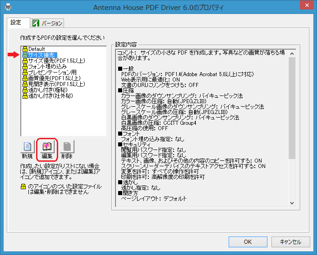Select the Default setting

[37, 49]
